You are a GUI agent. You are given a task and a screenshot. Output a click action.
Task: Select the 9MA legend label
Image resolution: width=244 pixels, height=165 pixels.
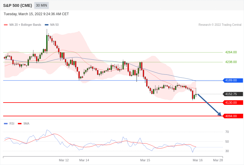tap(26, 124)
